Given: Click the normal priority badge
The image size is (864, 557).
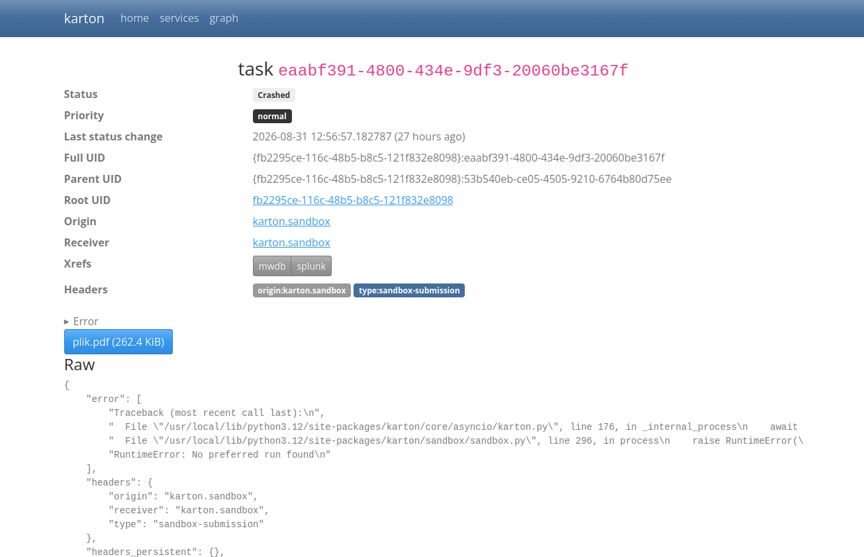Looking at the screenshot, I should click(272, 116).
